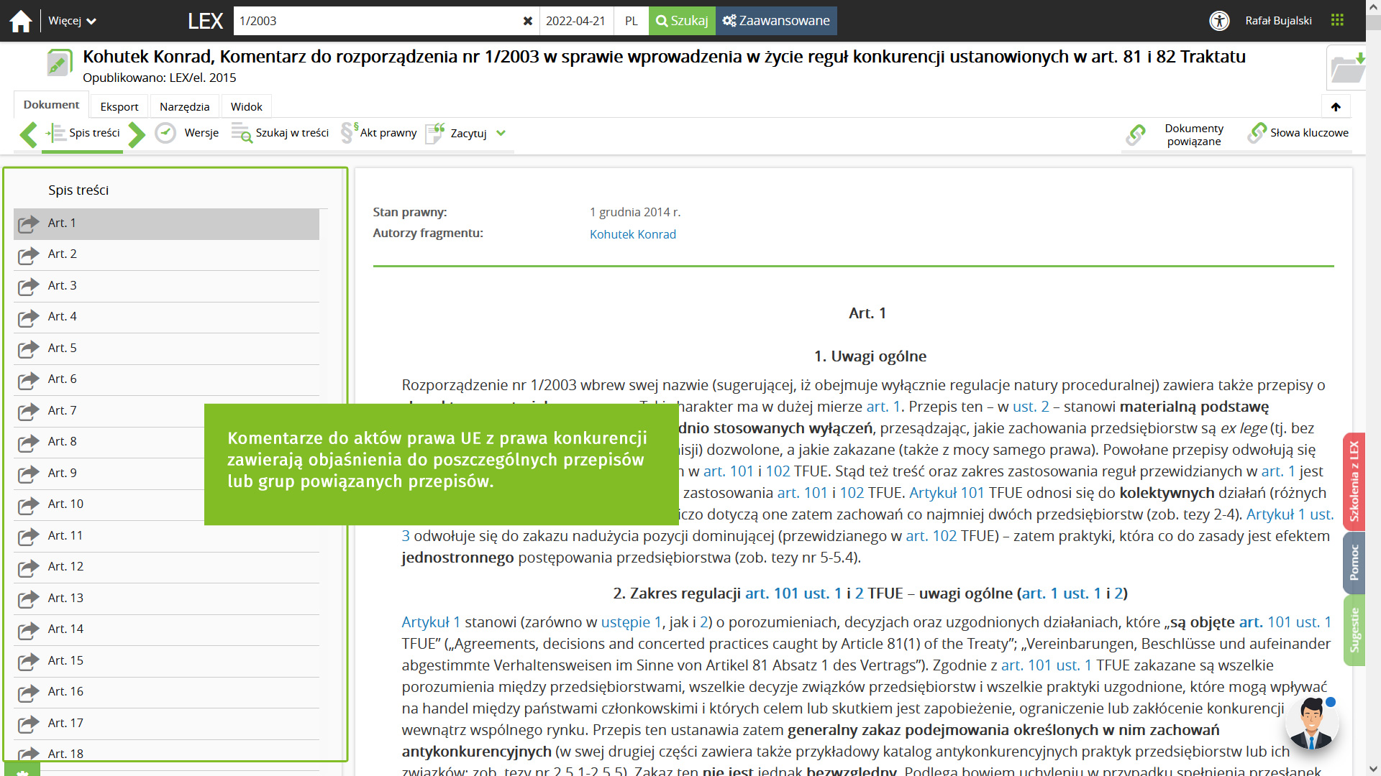Expand the Więcej dropdown menu
1381x776 pixels.
click(72, 21)
